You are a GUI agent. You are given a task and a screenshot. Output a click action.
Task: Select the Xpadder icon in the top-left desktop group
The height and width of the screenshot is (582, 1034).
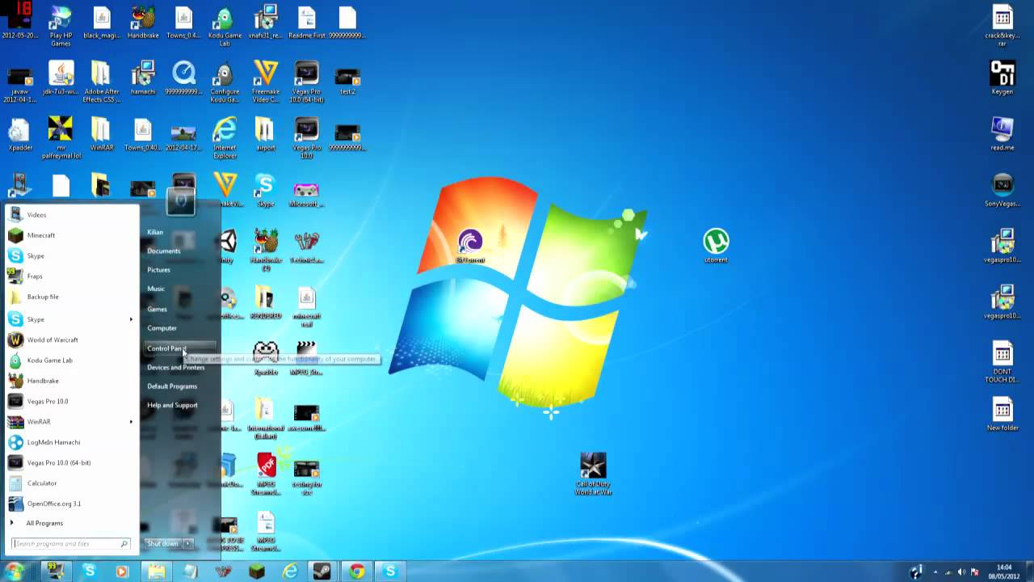[x=19, y=134]
